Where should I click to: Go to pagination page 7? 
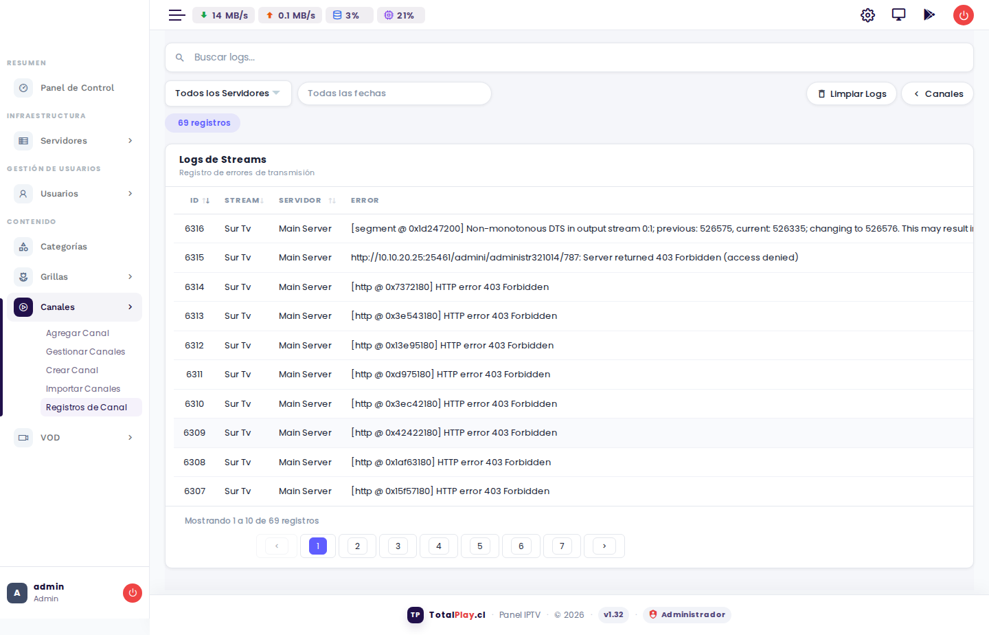coord(562,546)
